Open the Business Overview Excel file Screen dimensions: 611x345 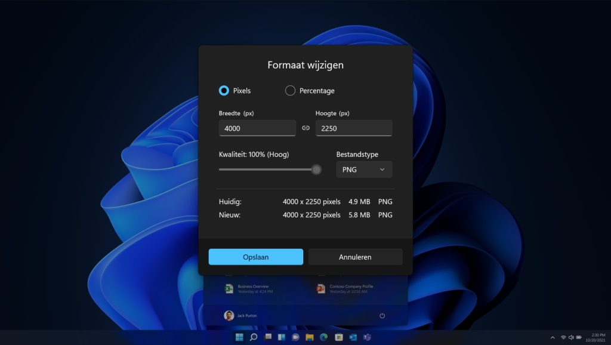[249, 289]
